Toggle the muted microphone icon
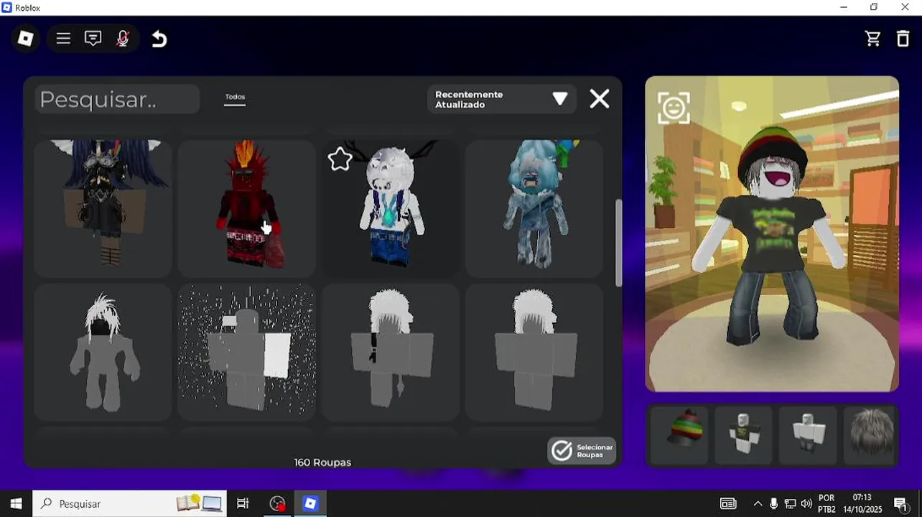 (x=123, y=39)
